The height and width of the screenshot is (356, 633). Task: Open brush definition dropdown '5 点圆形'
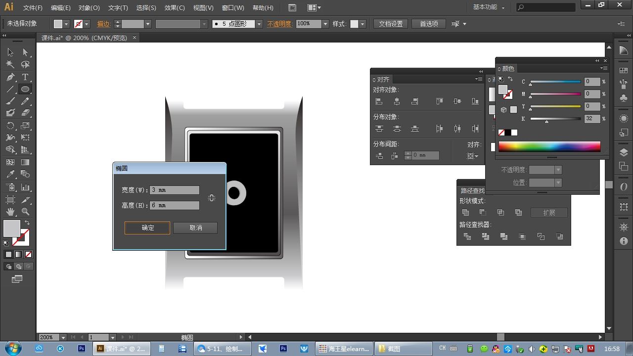point(259,24)
